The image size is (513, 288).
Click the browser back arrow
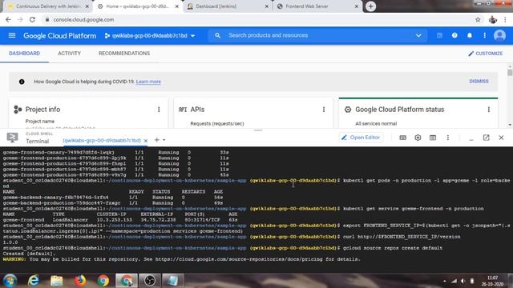(x=8, y=19)
